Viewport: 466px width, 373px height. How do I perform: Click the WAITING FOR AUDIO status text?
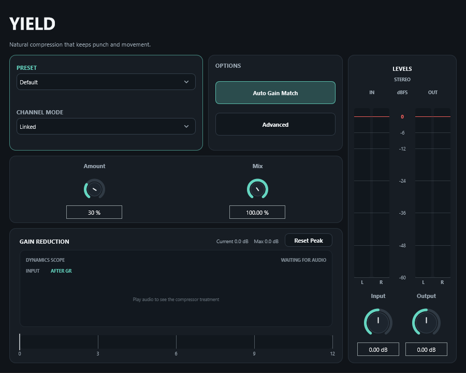click(303, 260)
